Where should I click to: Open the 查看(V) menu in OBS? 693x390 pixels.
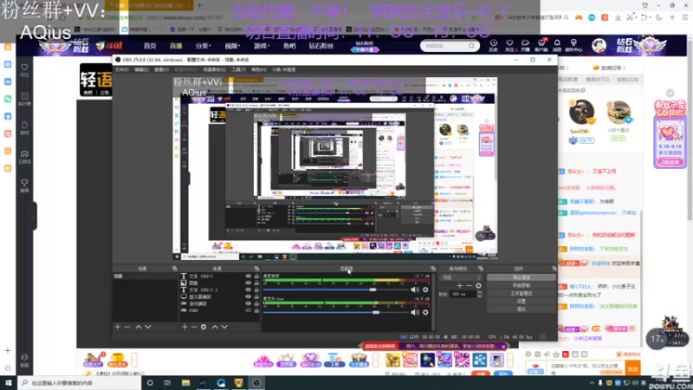point(161,70)
